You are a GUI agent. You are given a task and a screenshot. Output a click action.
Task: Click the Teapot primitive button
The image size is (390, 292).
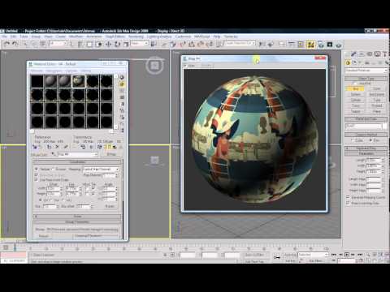click(356, 111)
